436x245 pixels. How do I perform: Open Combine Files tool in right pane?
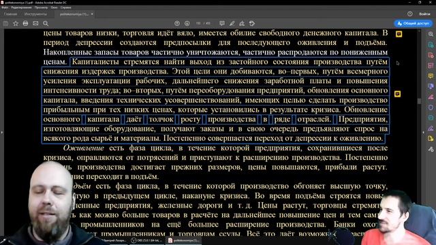click(x=431, y=86)
